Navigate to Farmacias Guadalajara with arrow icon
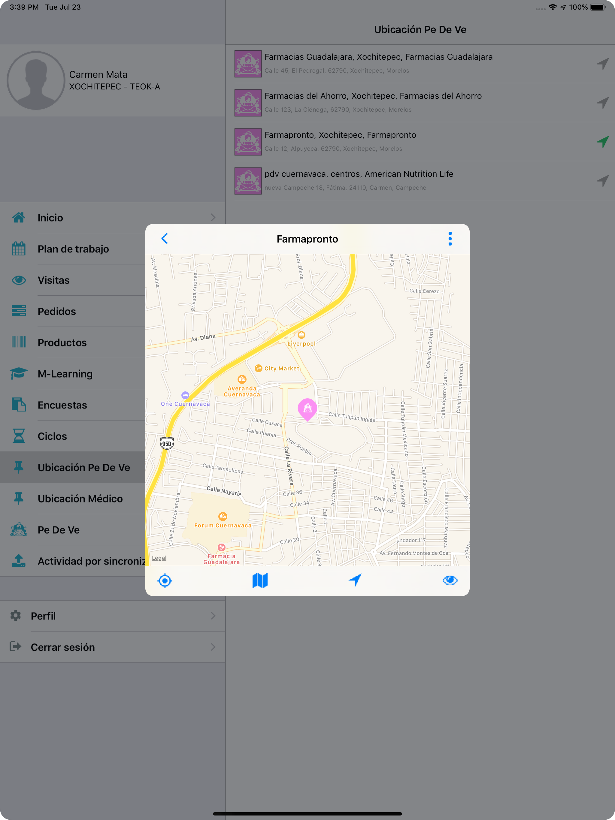This screenshot has height=820, width=615. pyautogui.click(x=603, y=64)
